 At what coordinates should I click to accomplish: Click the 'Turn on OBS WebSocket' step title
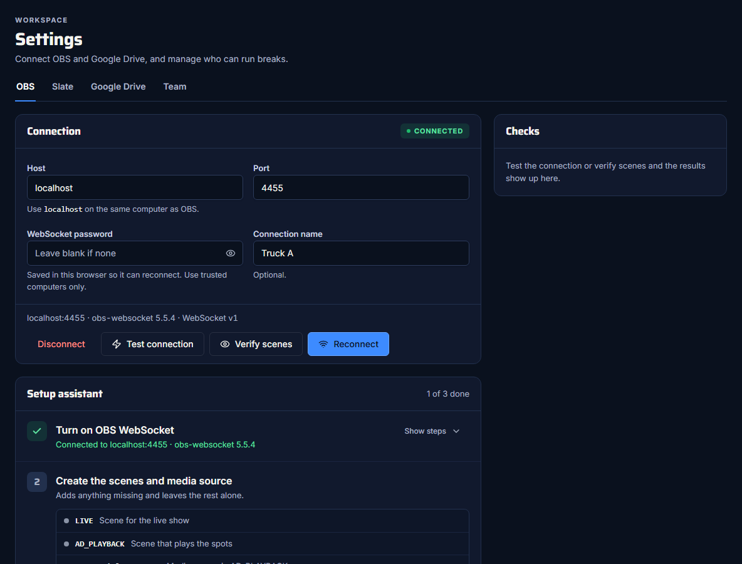click(x=115, y=430)
